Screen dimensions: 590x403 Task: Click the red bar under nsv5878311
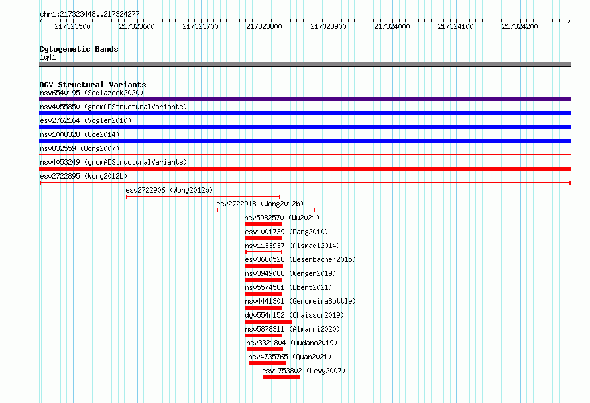click(263, 336)
